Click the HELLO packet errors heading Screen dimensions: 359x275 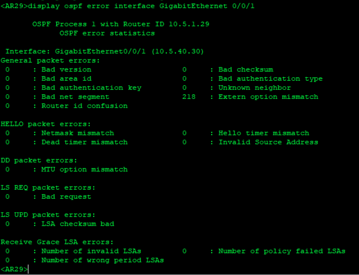46,124
